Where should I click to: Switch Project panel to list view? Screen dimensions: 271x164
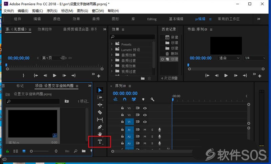tap(16, 151)
